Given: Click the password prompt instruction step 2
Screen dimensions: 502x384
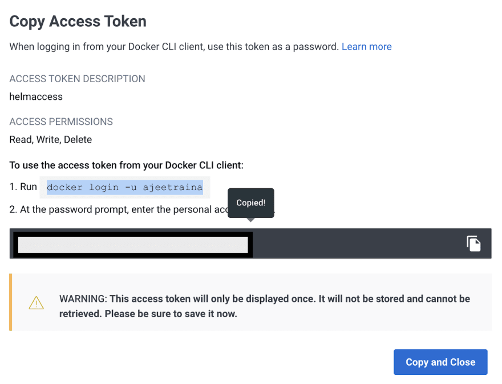Looking at the screenshot, I should click(119, 209).
